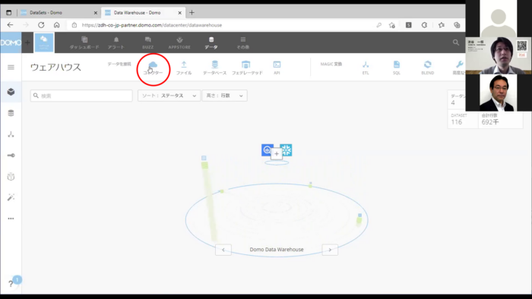Open the API connection icon
The width and height of the screenshot is (532, 299).
coord(277,65)
